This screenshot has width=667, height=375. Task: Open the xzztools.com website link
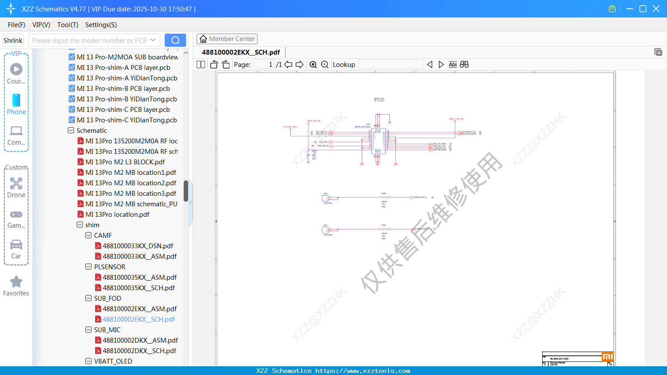(x=363, y=371)
